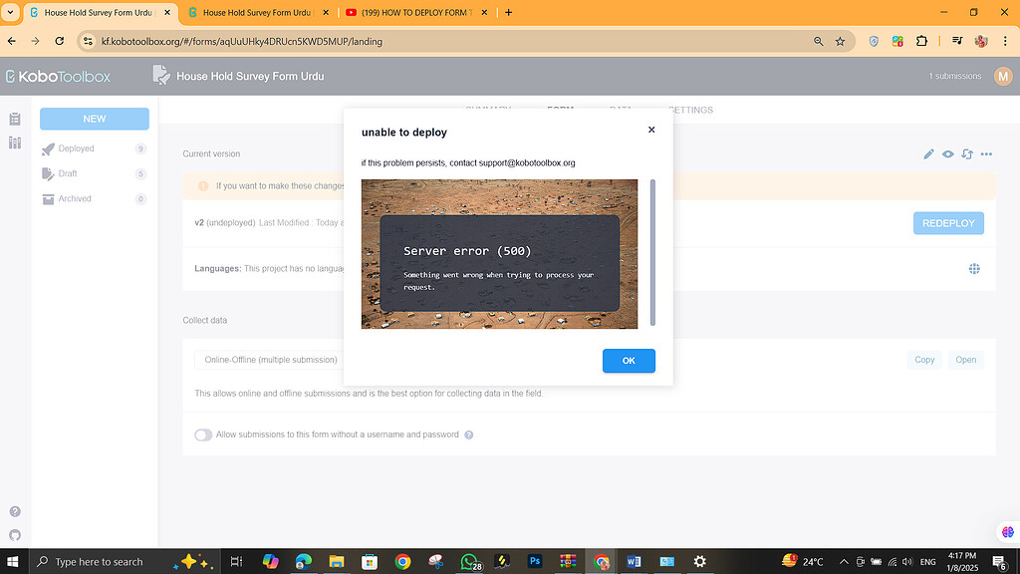Switch to the SETTINGS tab
Viewport: 1020px width, 574px height.
691,110
